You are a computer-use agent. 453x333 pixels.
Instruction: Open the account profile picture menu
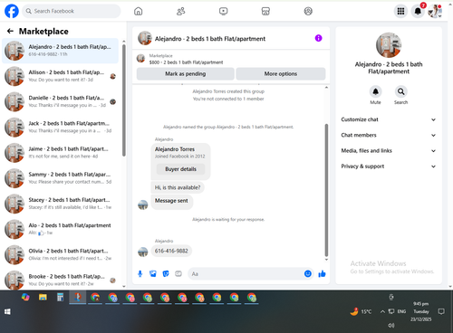point(435,11)
